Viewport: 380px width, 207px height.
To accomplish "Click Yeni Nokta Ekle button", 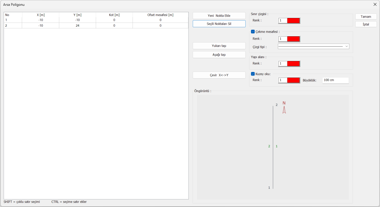I will (x=219, y=16).
